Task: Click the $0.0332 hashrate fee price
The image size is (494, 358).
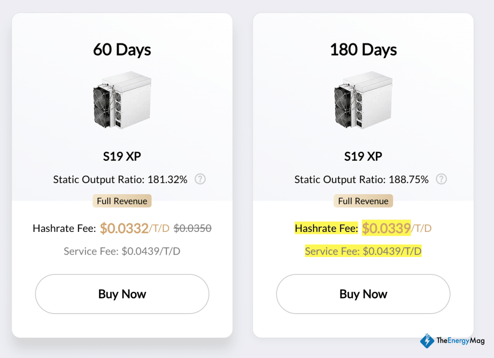Action: click(x=124, y=228)
